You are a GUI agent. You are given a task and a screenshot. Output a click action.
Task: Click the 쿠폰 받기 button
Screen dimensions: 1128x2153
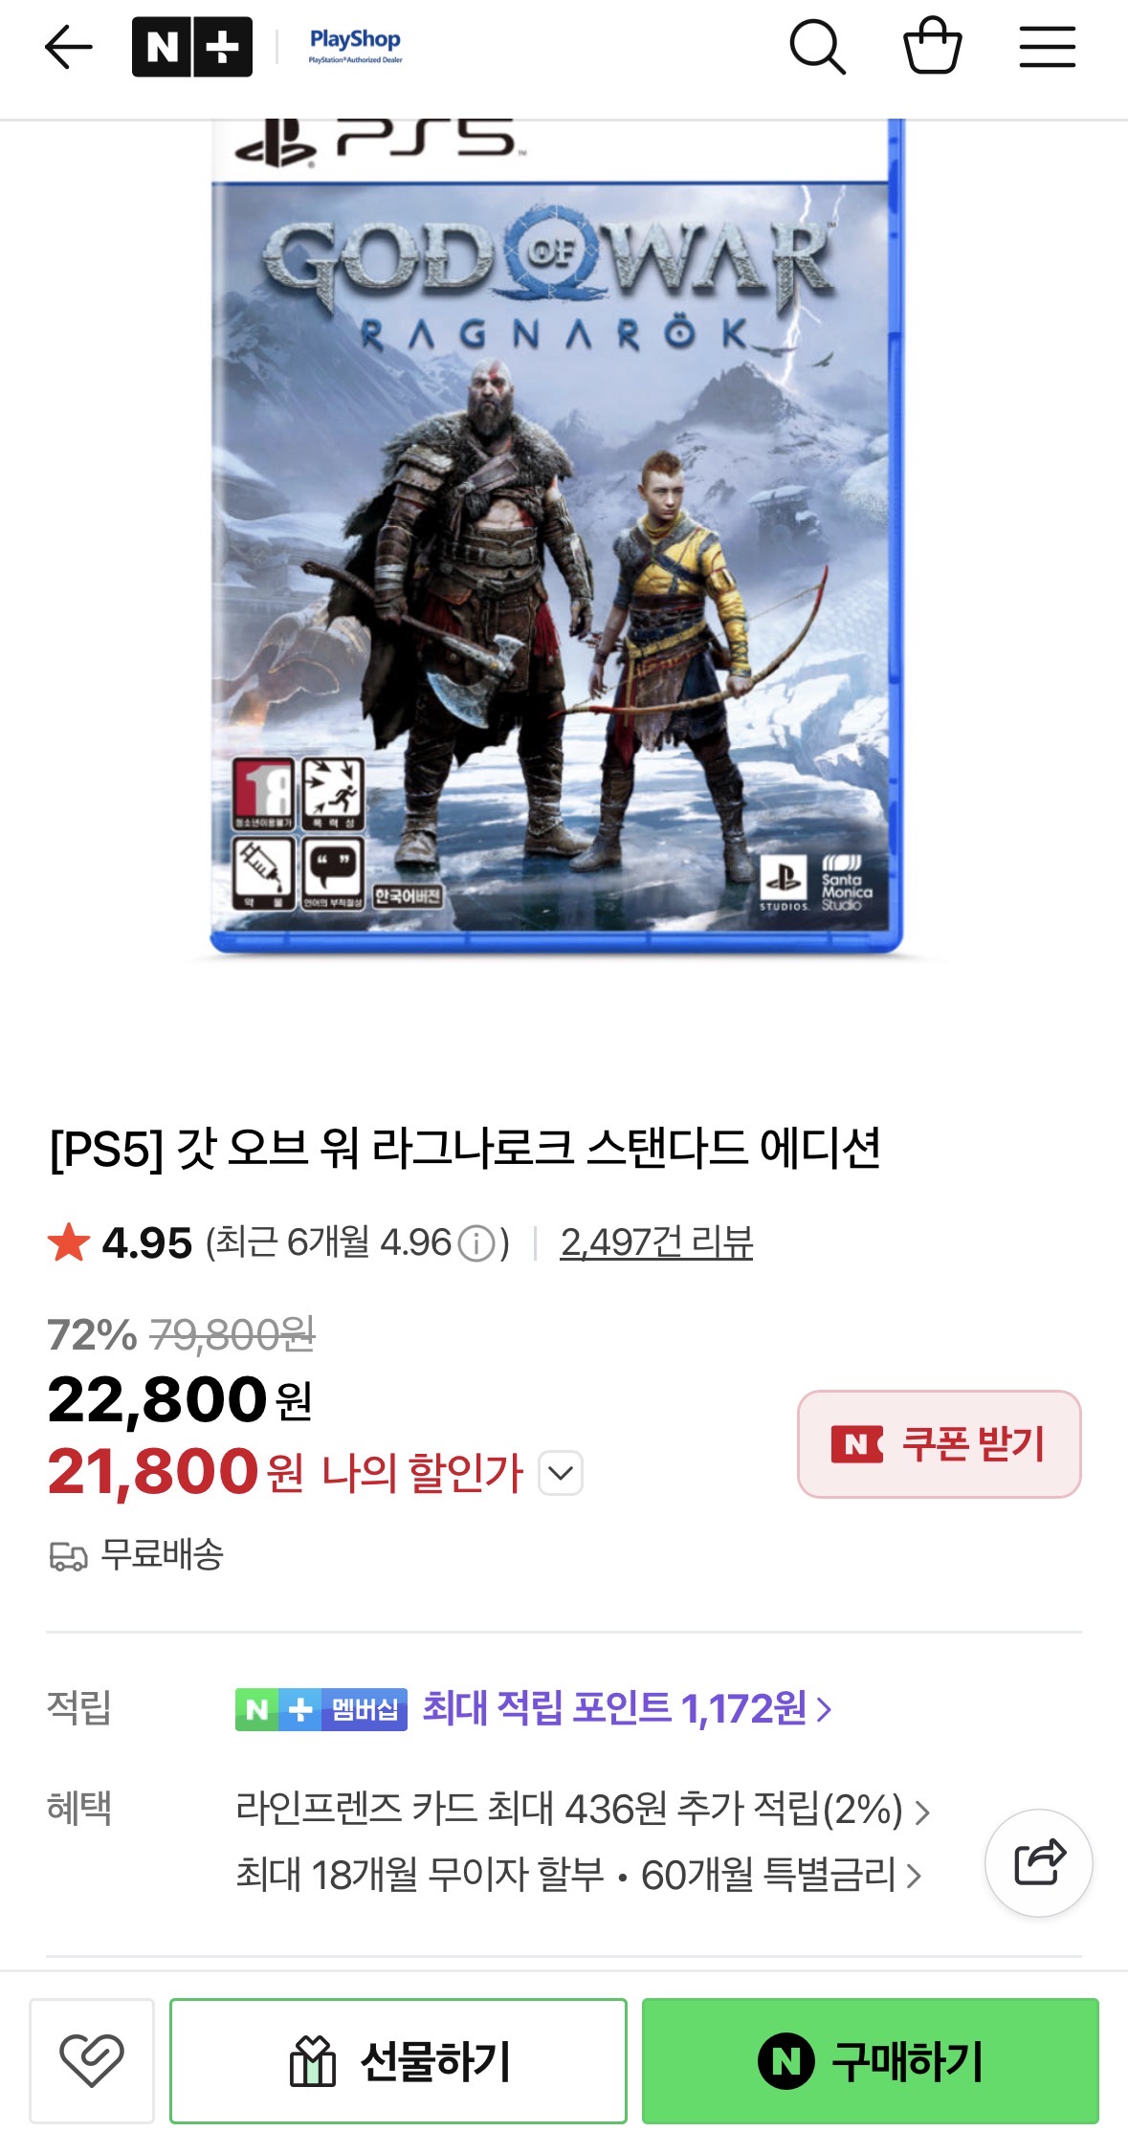coord(940,1443)
